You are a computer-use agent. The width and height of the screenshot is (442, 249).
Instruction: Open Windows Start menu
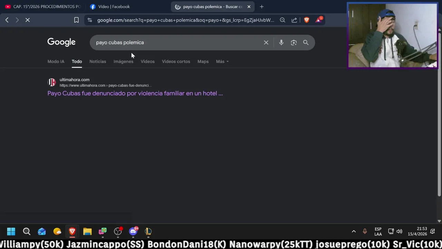(x=11, y=231)
